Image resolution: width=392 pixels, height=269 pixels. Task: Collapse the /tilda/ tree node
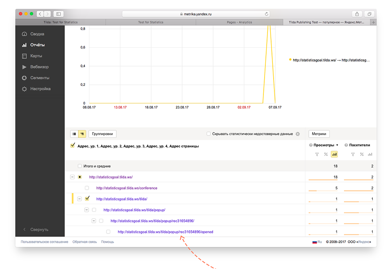[80, 199]
